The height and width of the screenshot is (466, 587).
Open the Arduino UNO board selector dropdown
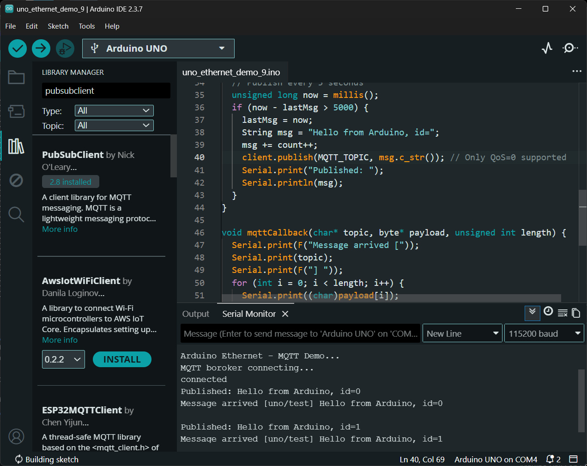pyautogui.click(x=158, y=48)
